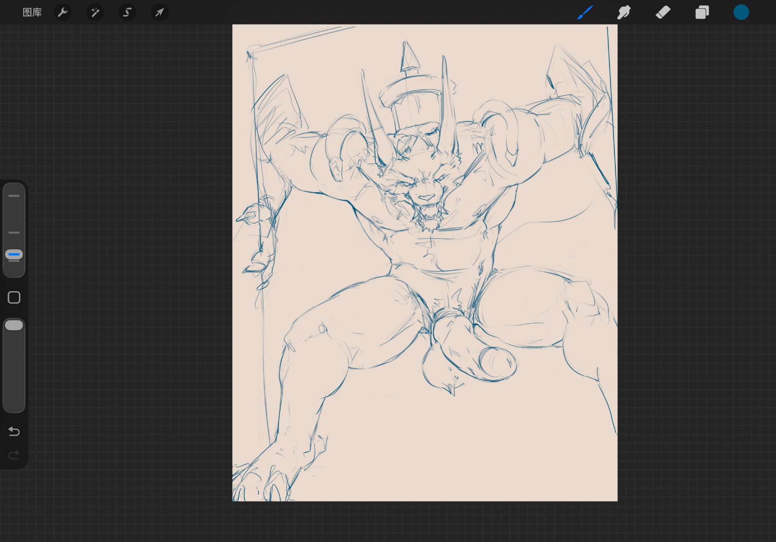
Task: Activate the Transform arrow tool
Action: click(159, 12)
